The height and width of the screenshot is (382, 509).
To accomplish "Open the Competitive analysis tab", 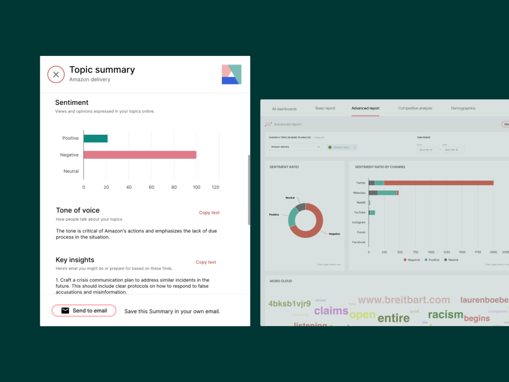I will 415,108.
